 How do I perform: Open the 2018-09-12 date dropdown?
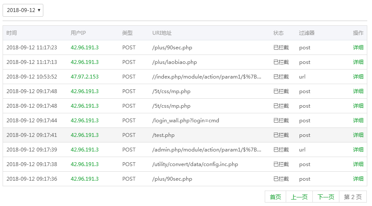click(x=23, y=10)
